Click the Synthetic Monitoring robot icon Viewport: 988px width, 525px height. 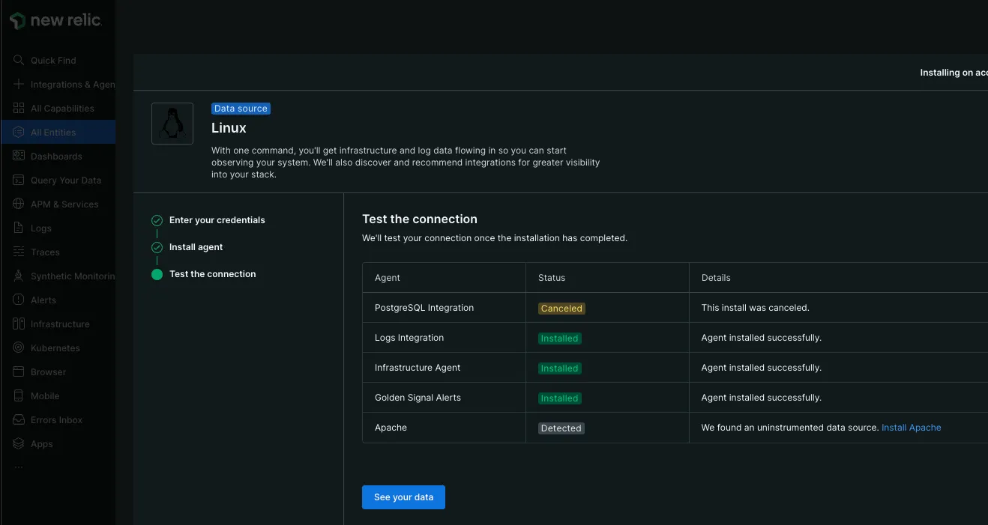tap(19, 276)
